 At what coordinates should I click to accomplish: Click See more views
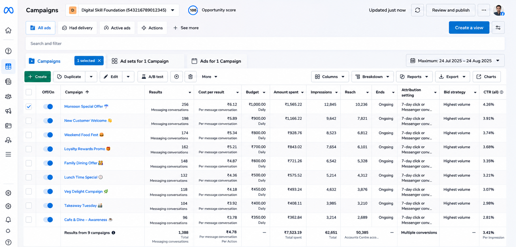pyautogui.click(x=186, y=28)
